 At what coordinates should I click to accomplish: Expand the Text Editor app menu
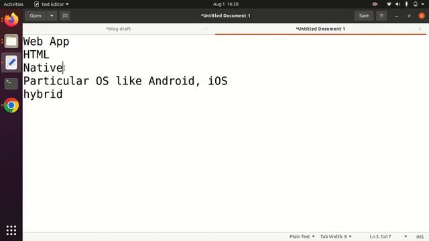52,4
